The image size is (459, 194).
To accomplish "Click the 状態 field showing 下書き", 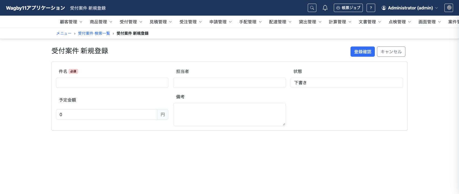I will (x=347, y=83).
